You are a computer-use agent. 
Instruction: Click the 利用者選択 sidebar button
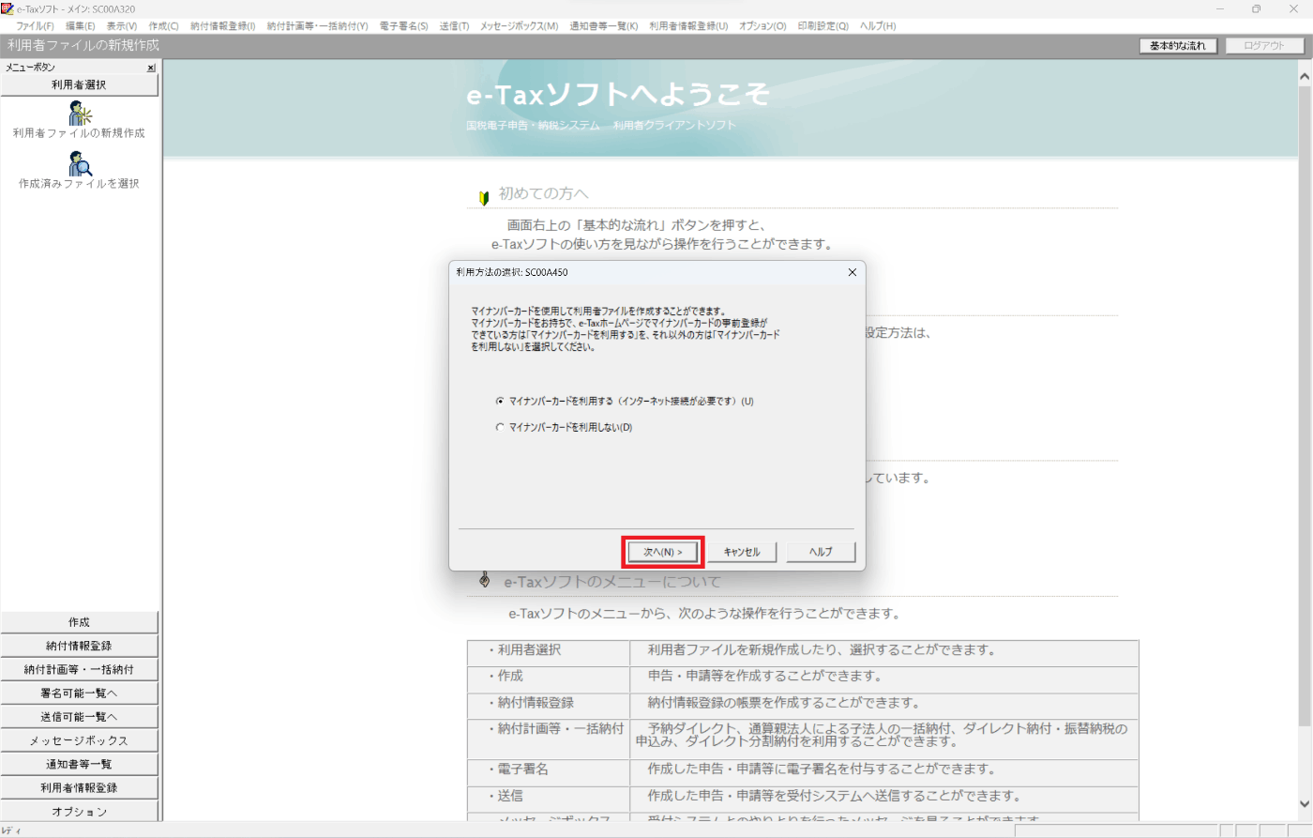(80, 84)
